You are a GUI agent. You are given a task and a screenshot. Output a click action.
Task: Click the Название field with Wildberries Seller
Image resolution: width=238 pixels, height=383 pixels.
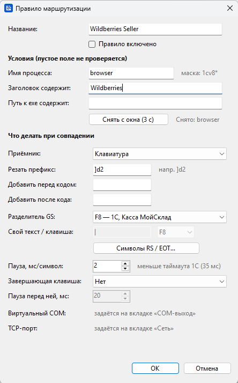pyautogui.click(x=155, y=29)
